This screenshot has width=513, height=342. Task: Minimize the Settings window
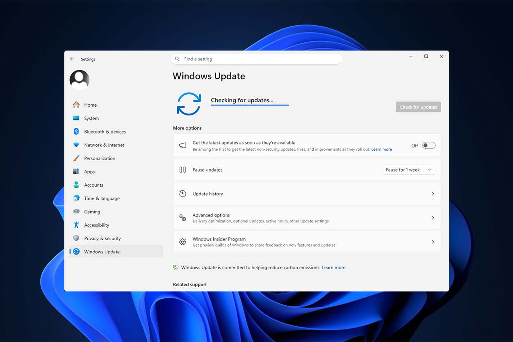tap(411, 56)
